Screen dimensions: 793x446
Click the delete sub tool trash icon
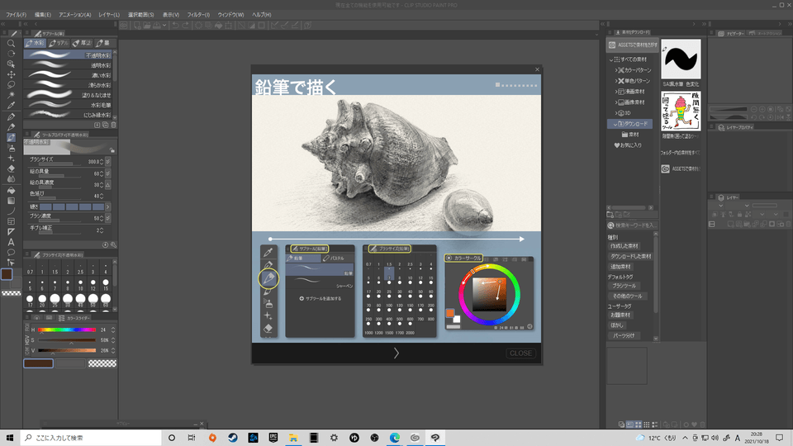coord(113,125)
